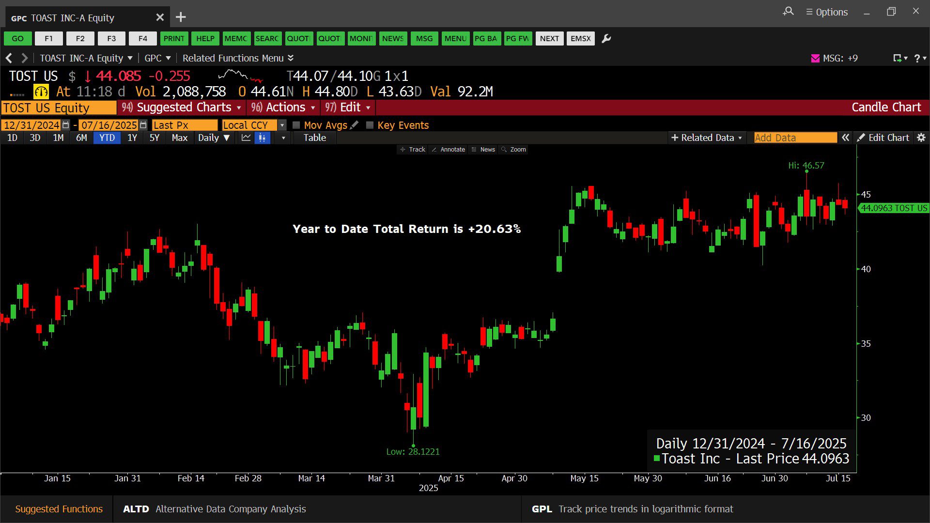Click the F1 key button
Image resolution: width=930 pixels, height=523 pixels.
click(49, 39)
